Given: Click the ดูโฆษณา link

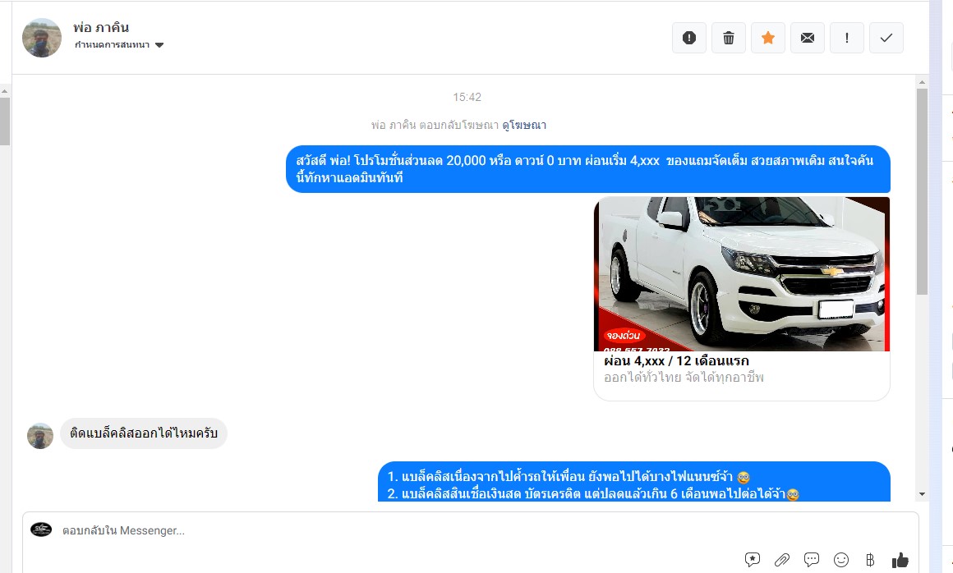Looking at the screenshot, I should 524,125.
